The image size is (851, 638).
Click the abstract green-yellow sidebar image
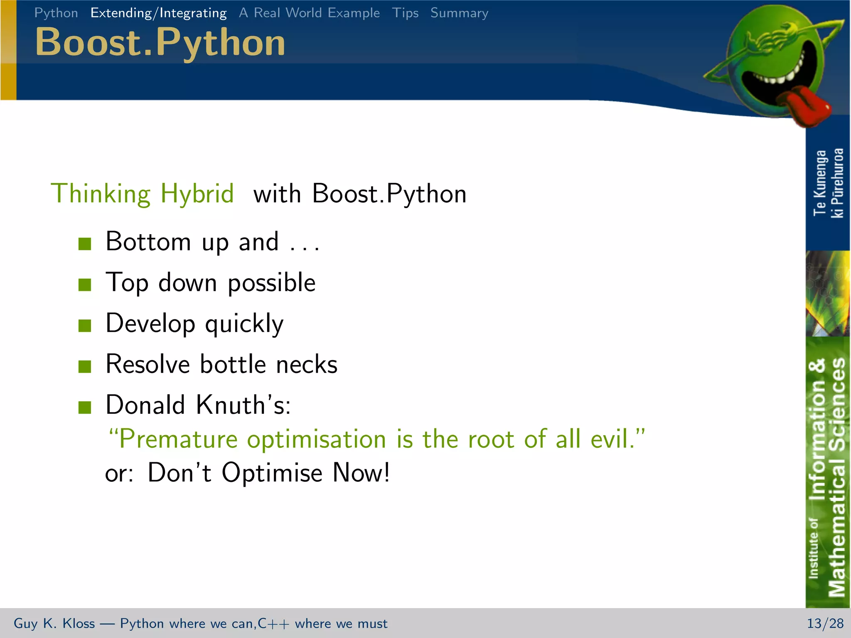click(828, 293)
